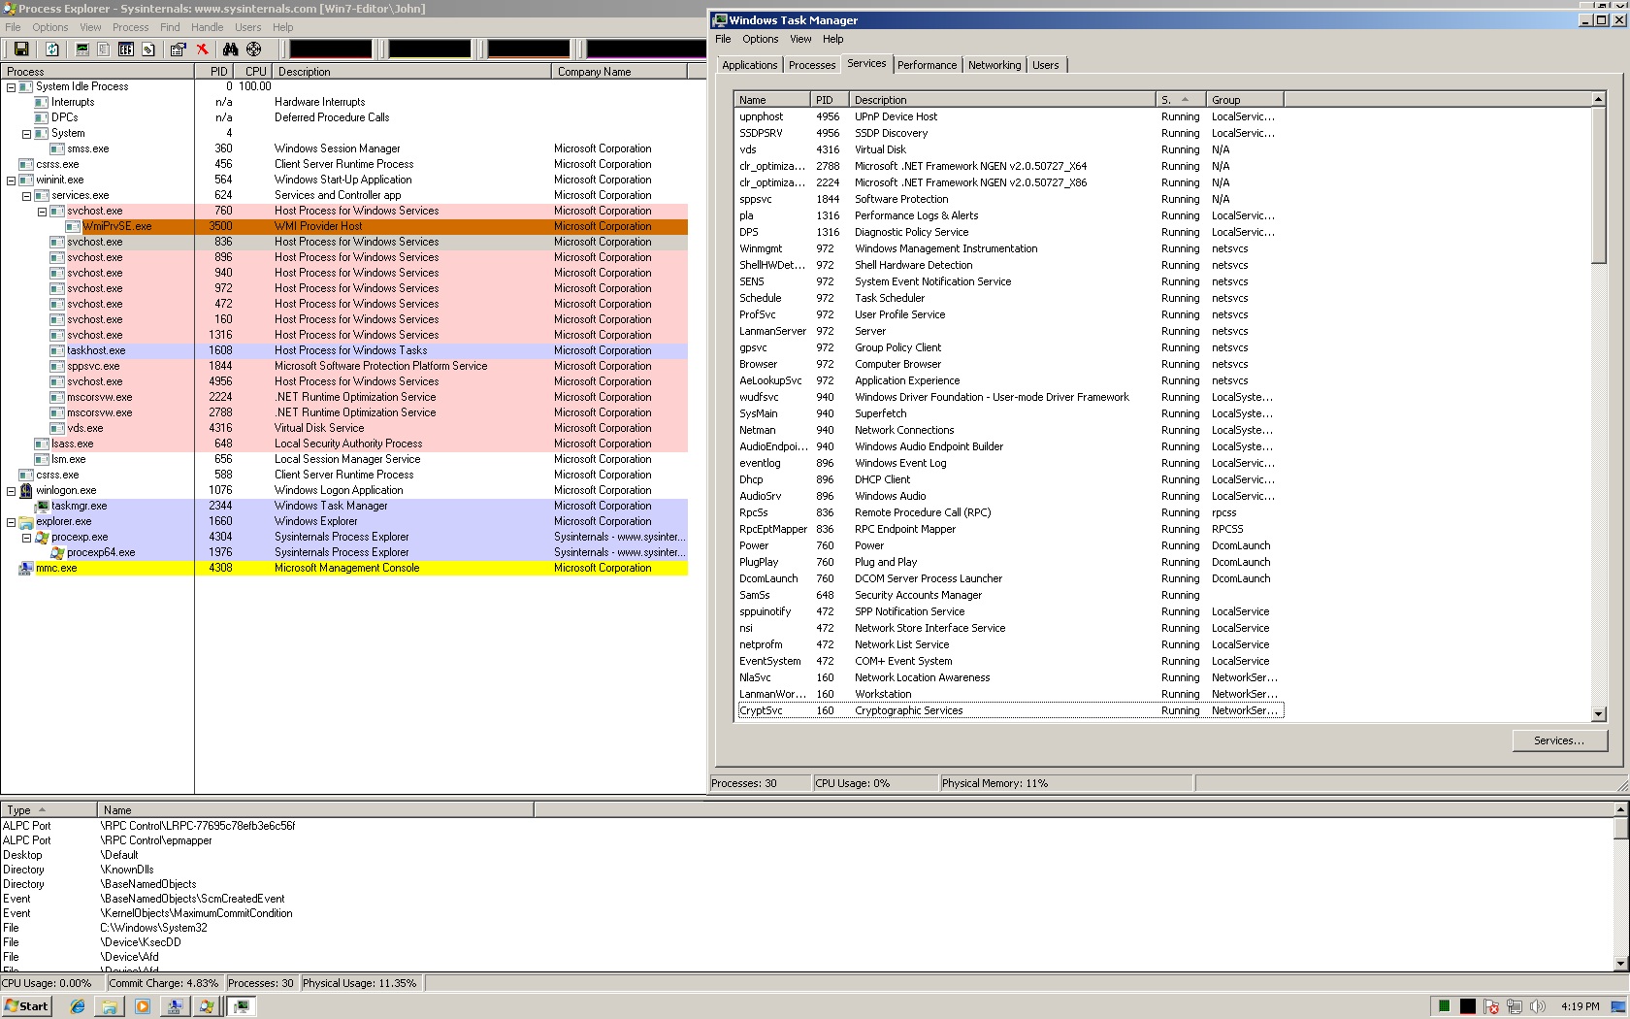1630x1019 pixels.
Task: Click the Save icon in Process Explorer toolbar
Action: [21, 49]
